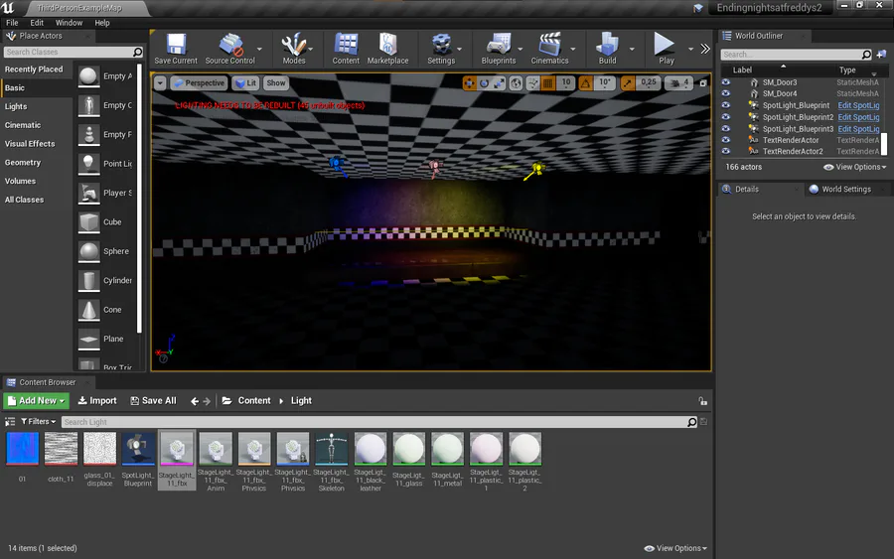Toggle surface snapping icon in viewport
The height and width of the screenshot is (559, 894).
pos(532,83)
